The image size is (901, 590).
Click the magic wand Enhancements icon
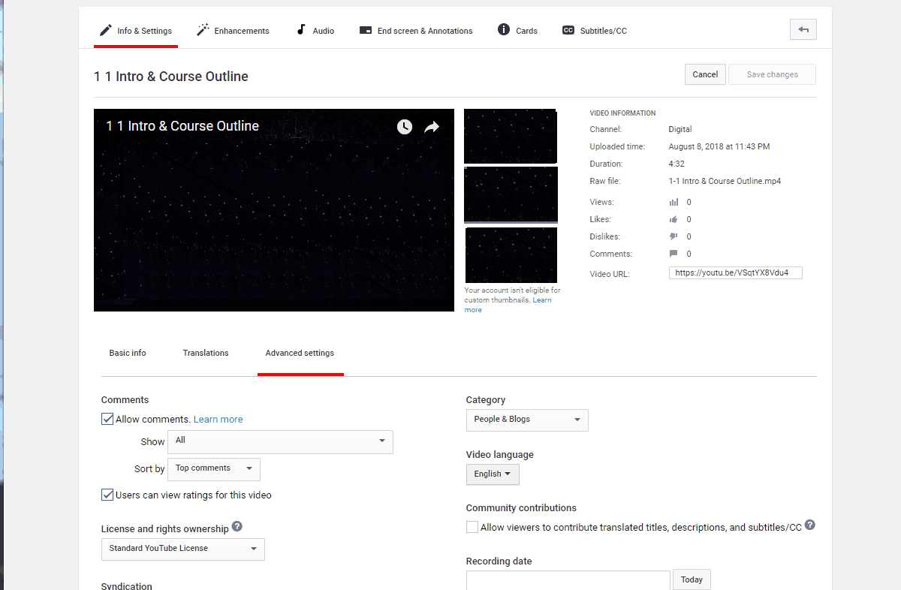coord(203,30)
